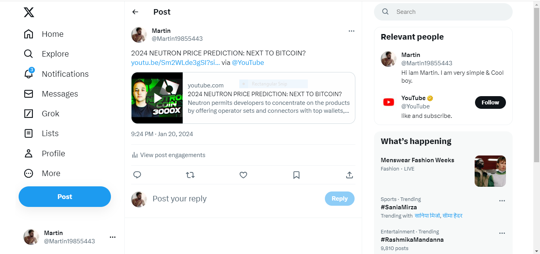The width and height of the screenshot is (540, 254).
Task: Follow the YouTube account
Action: pos(490,102)
